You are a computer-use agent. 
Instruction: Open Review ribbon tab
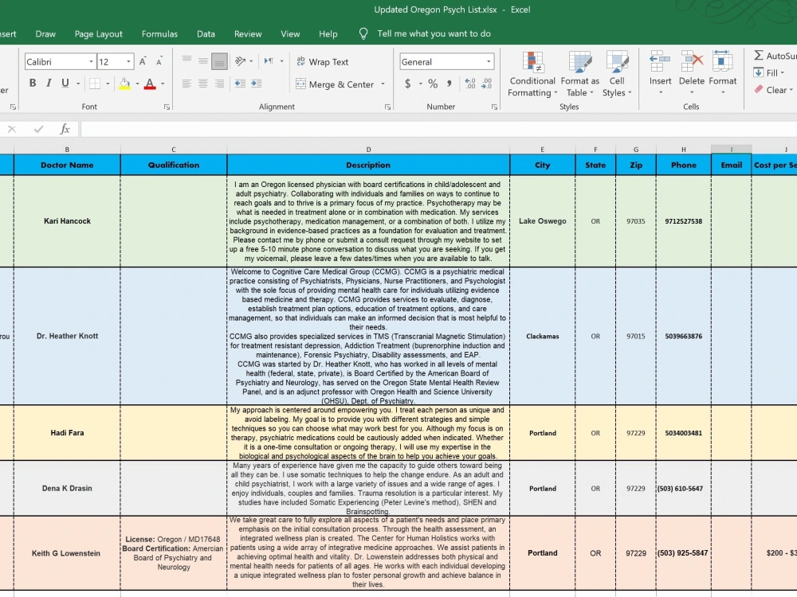(248, 34)
